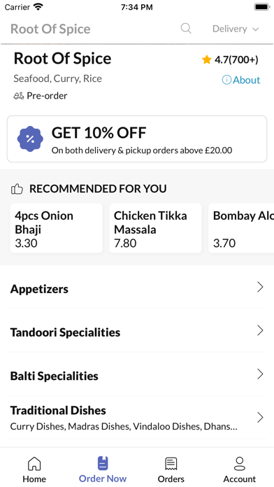The image size is (274, 487).
Task: Open the Account profile icon
Action: pyautogui.click(x=240, y=464)
